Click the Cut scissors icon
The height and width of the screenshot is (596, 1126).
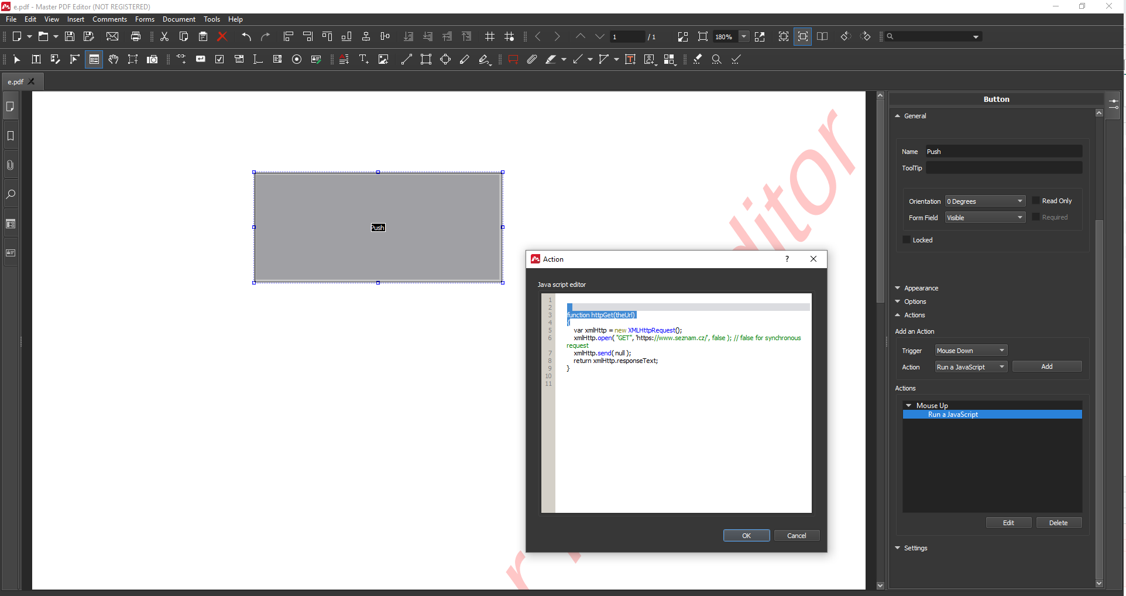[x=164, y=36]
